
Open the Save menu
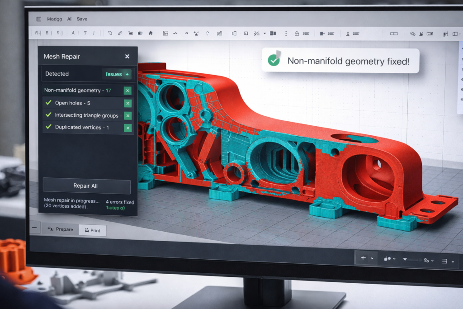81,19
